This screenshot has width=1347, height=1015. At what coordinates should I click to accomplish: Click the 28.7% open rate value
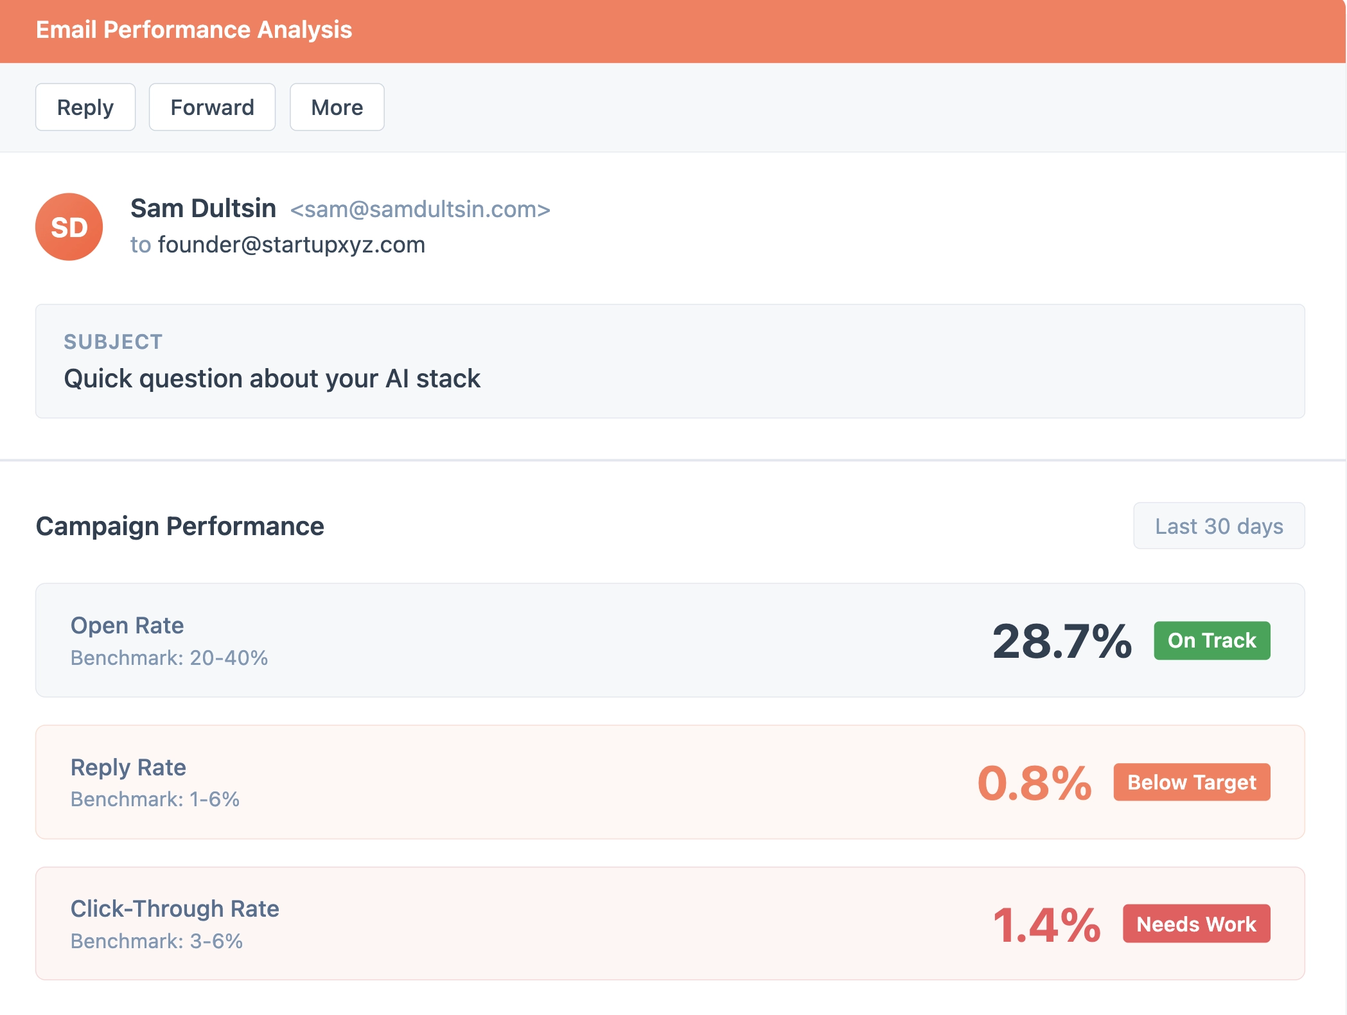point(1061,639)
